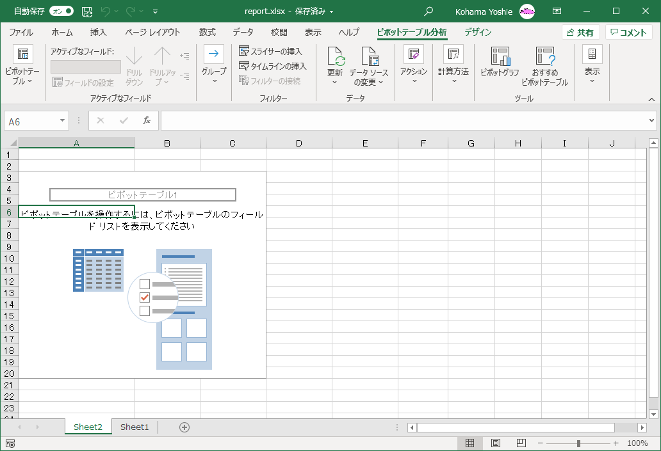Click the 更新 (Refresh) icon
Screen dimensions: 661x451
pyautogui.click(x=336, y=57)
